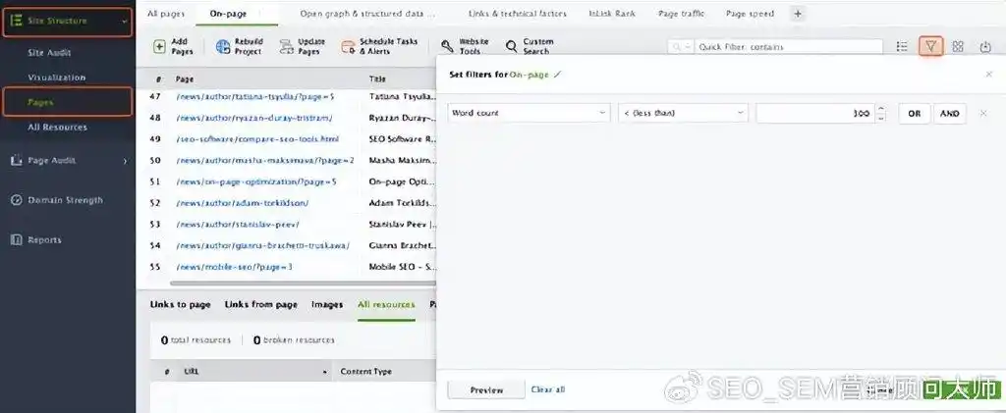Open the Website Tools wrench icon

(448, 47)
